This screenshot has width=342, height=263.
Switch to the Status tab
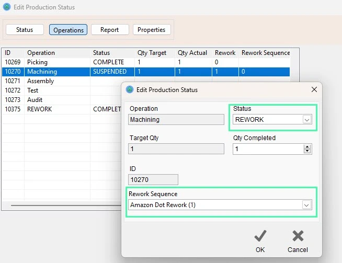[x=25, y=30]
